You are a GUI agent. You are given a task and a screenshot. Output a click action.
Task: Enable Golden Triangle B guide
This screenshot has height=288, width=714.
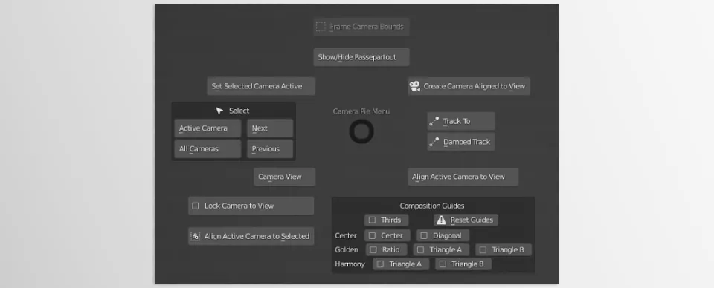(483, 250)
